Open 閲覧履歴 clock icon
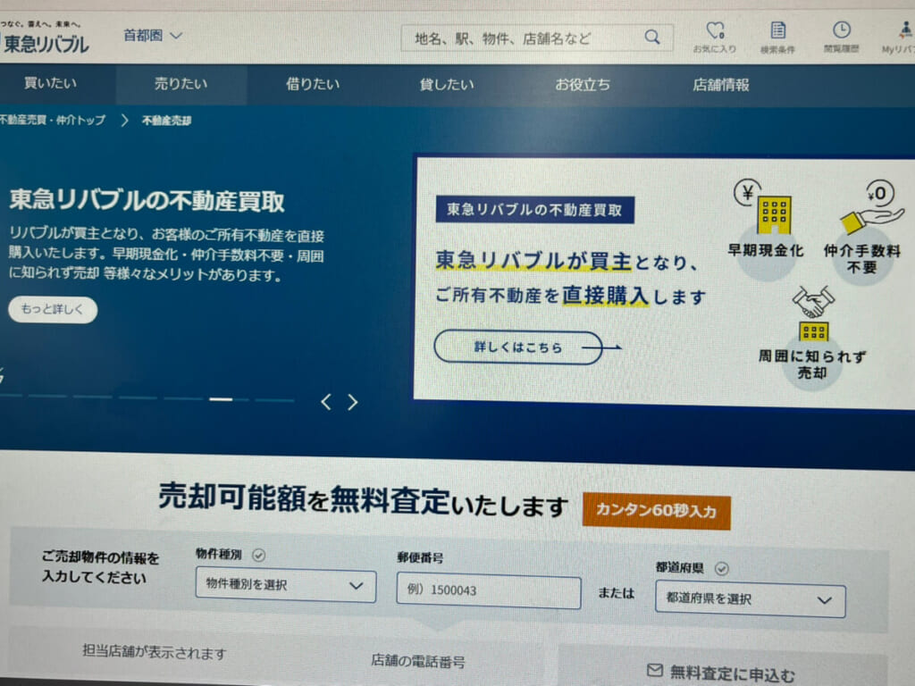The image size is (915, 686). 841,37
